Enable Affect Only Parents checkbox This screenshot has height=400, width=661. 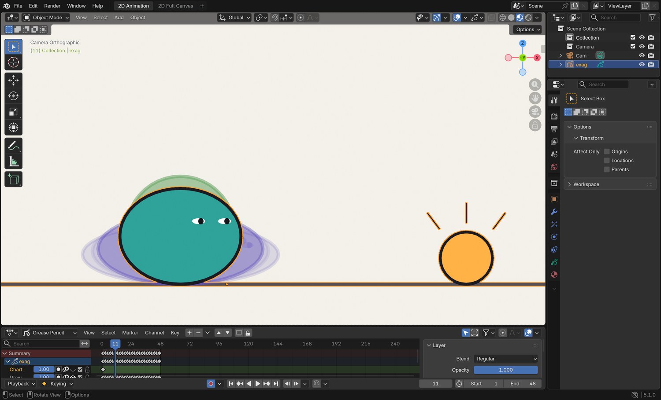(x=607, y=169)
